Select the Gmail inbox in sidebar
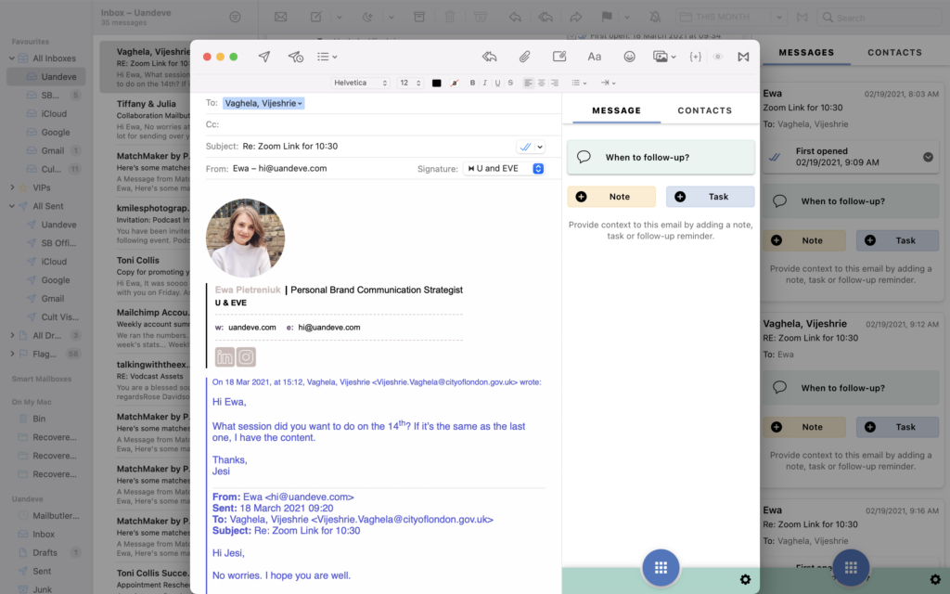 coord(53,150)
